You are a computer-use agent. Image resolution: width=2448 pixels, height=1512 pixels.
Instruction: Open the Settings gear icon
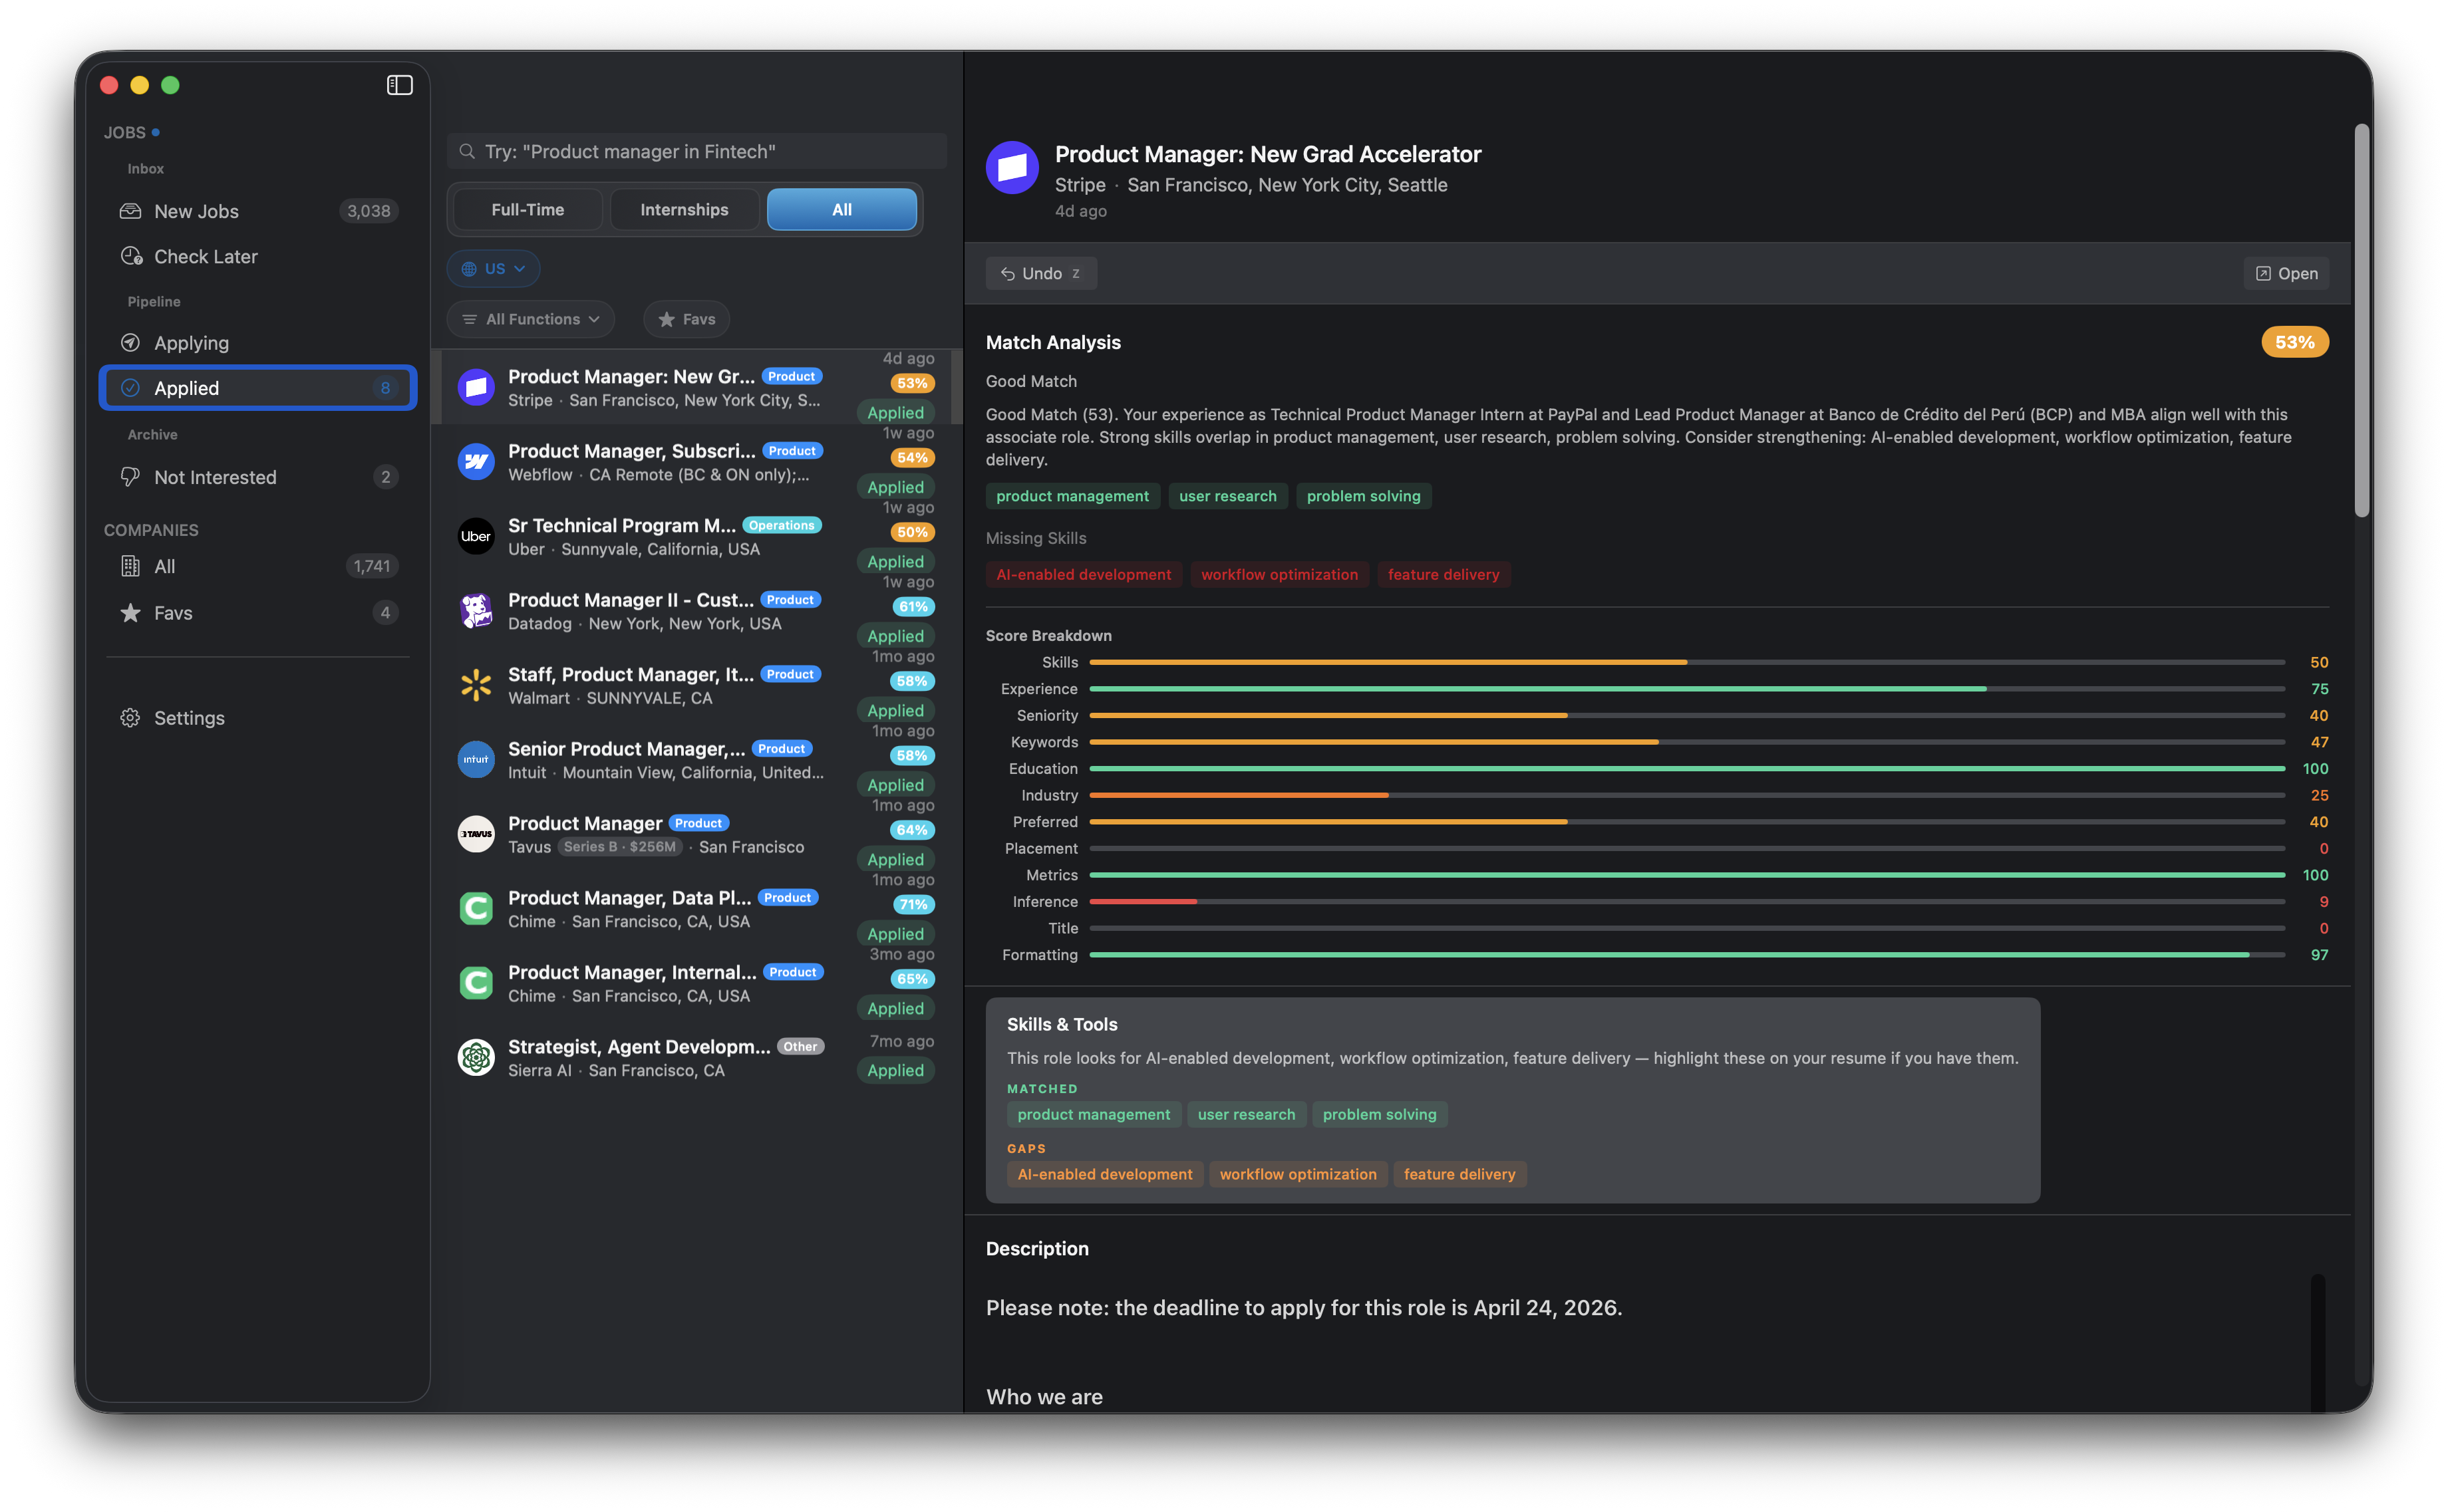click(130, 718)
